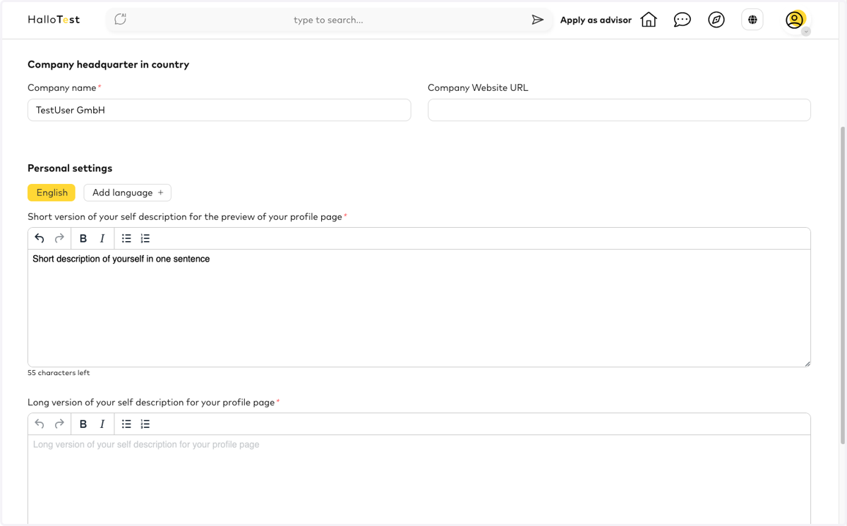Redo in the long description editor
This screenshot has height=526, width=847.
pyautogui.click(x=59, y=424)
